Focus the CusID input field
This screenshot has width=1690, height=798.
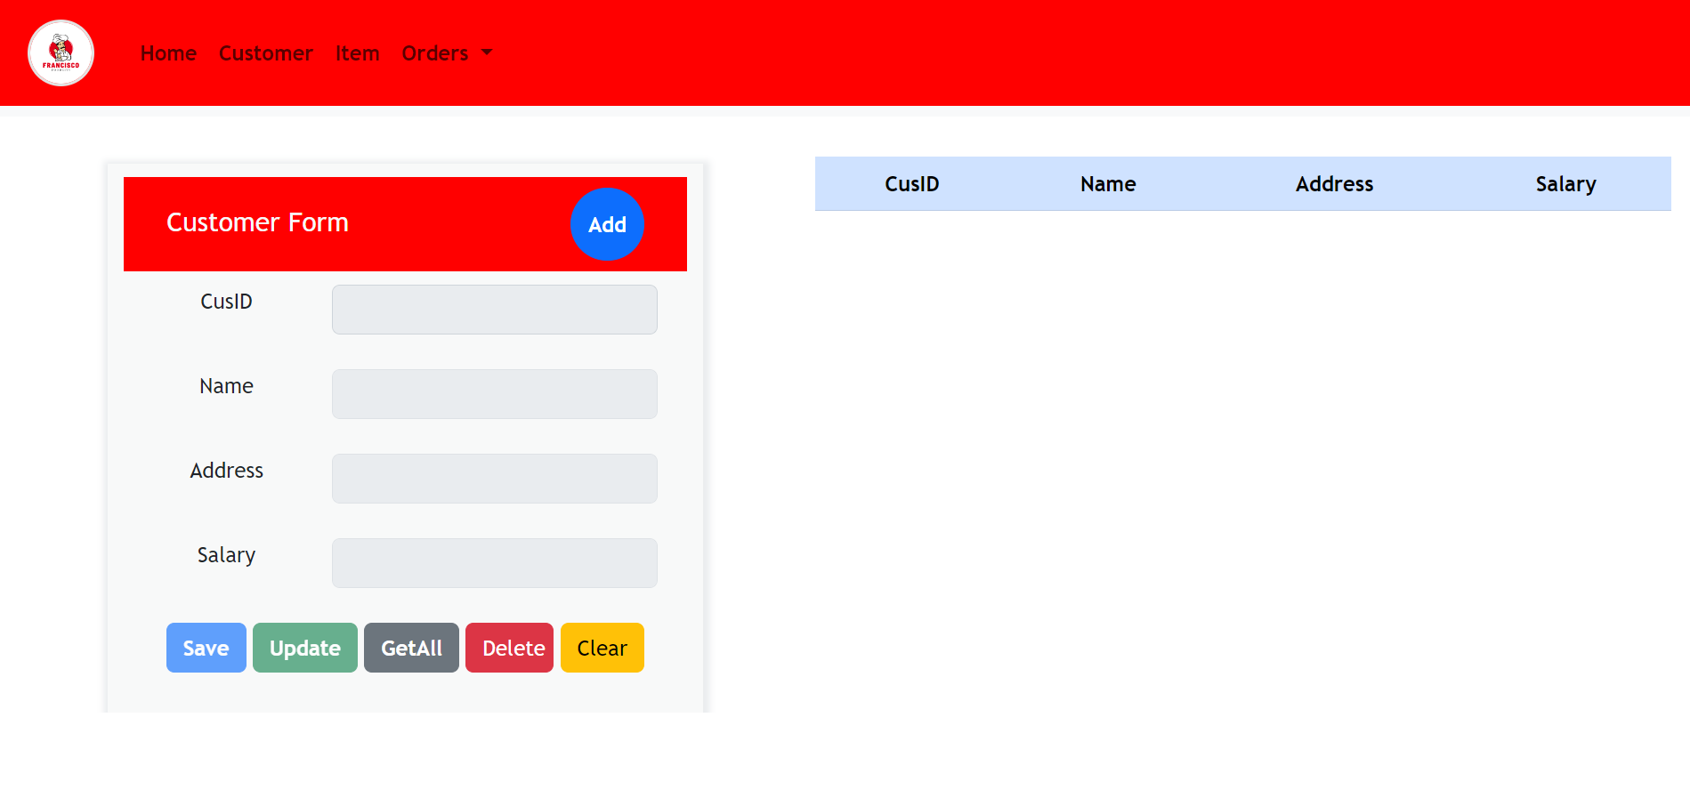[x=494, y=310]
